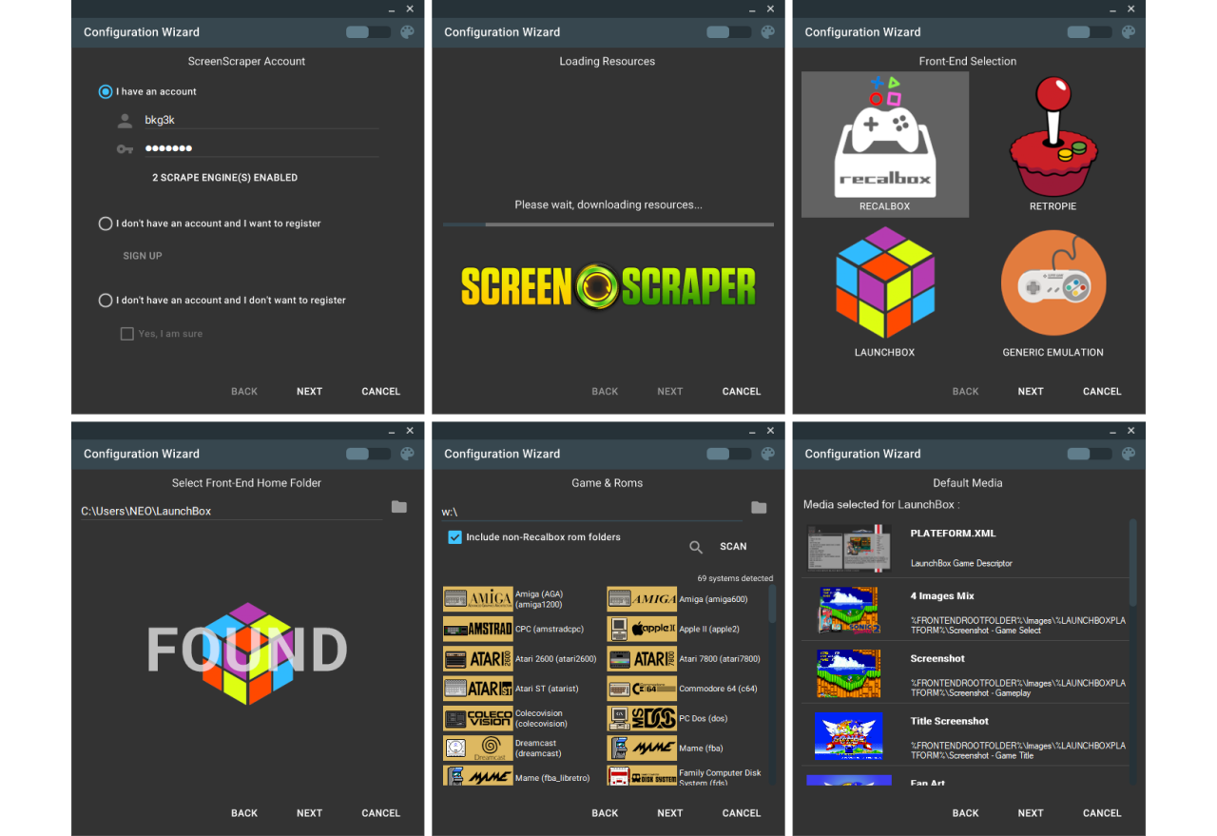Open theme palette in Front-End Home Folder window
This screenshot has height=836, width=1217.
click(407, 454)
